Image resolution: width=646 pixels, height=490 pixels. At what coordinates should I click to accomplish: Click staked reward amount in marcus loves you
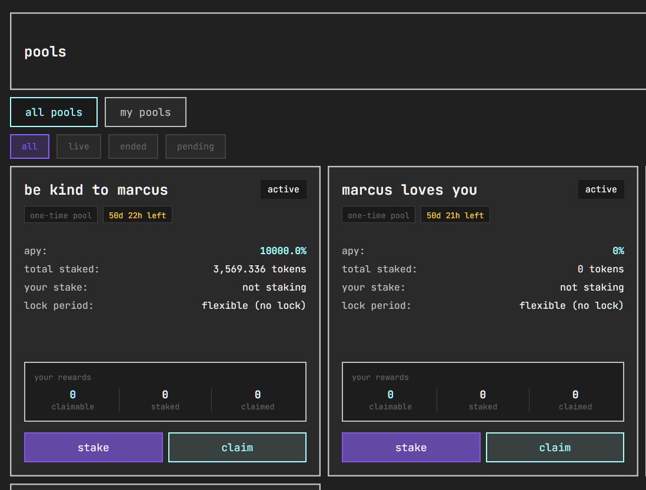[483, 395]
